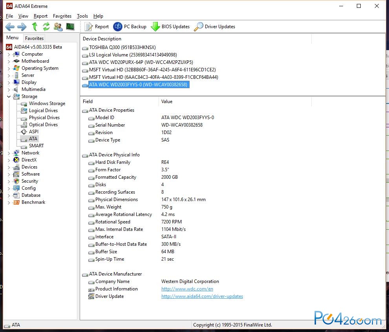389x332 pixels.
Task: Go up one level with green arrow
Action: [x=35, y=27]
